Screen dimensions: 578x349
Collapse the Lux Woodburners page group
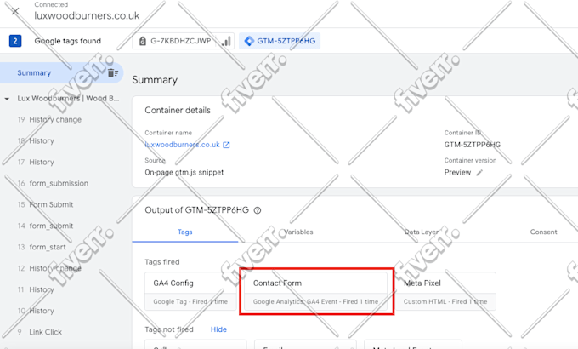click(7, 99)
